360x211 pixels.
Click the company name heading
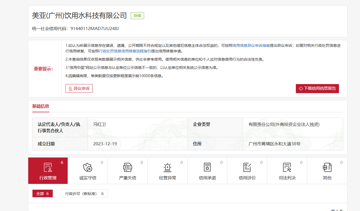(x=79, y=16)
